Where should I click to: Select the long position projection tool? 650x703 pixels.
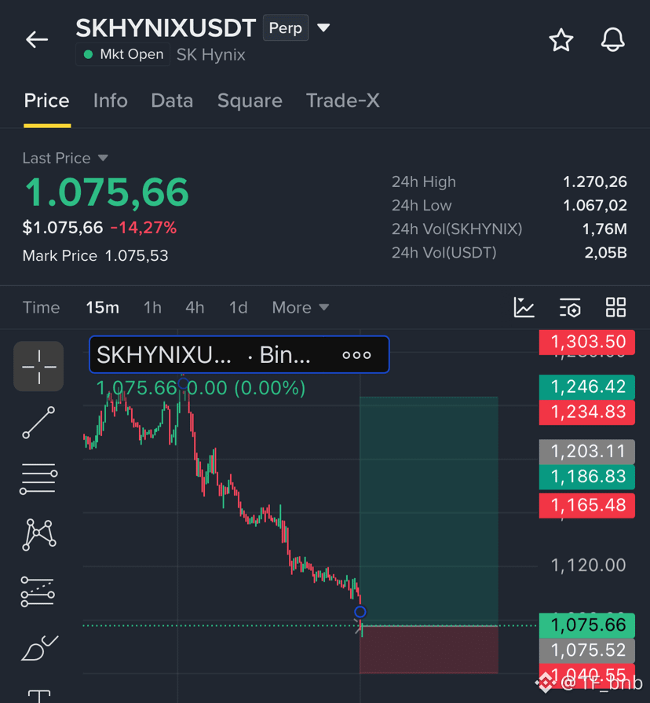coord(38,591)
